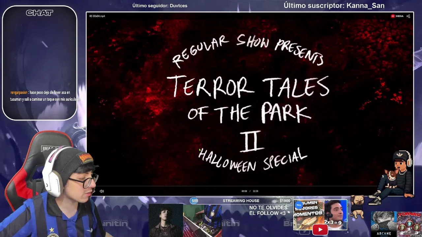Click the username rengarpasion in chat
This screenshot has width=422, height=237.
19,92
